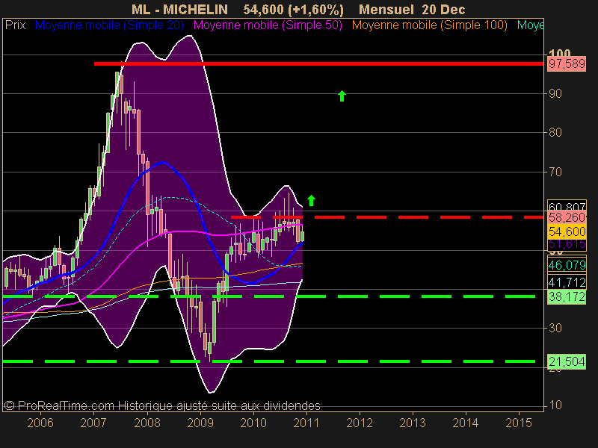Click the 97,589 resistance price label
The image size is (598, 448).
(567, 63)
